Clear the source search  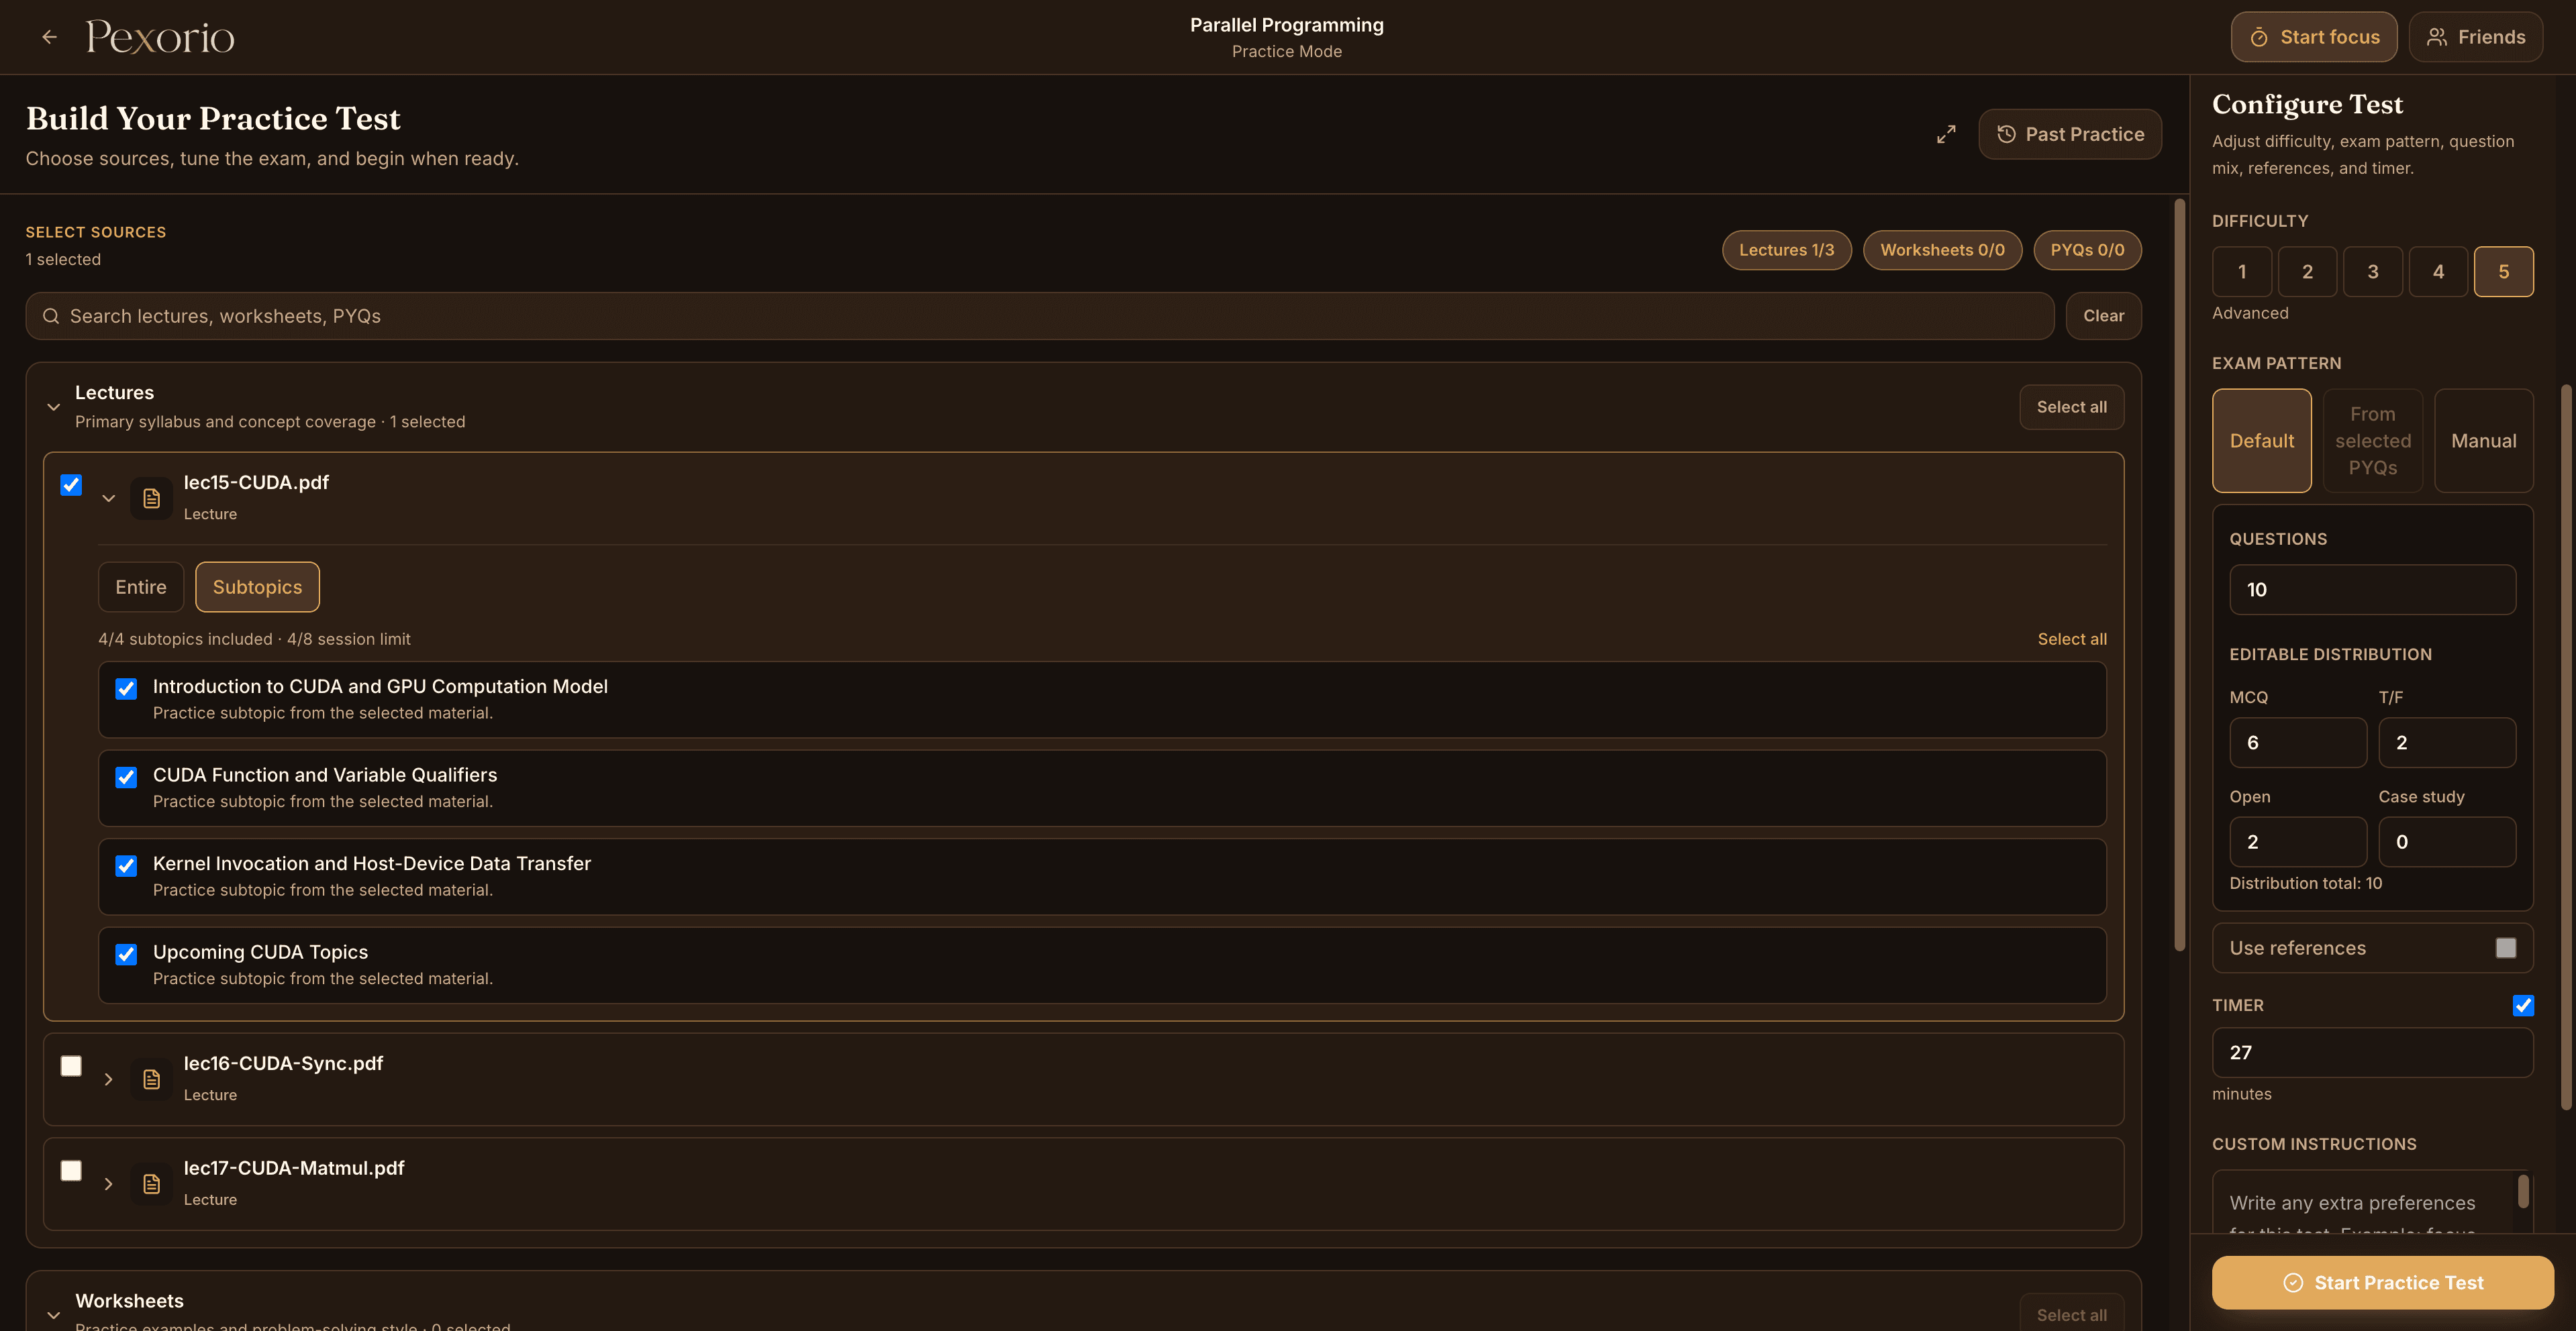point(2103,316)
